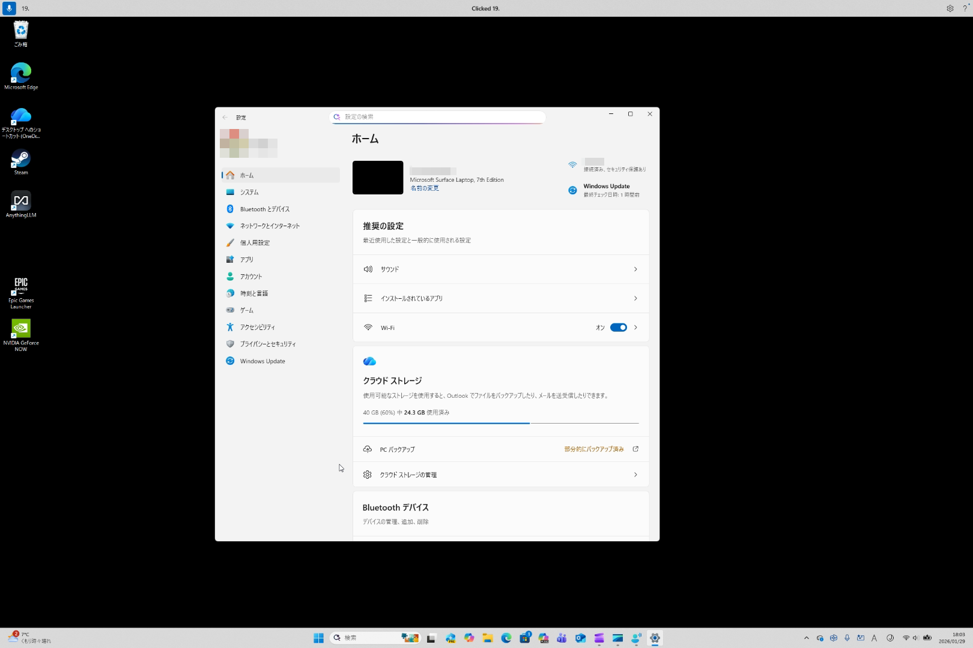Image resolution: width=973 pixels, height=648 pixels.
Task: Turn off the Wi-Fi toggle switch
Action: tap(619, 328)
